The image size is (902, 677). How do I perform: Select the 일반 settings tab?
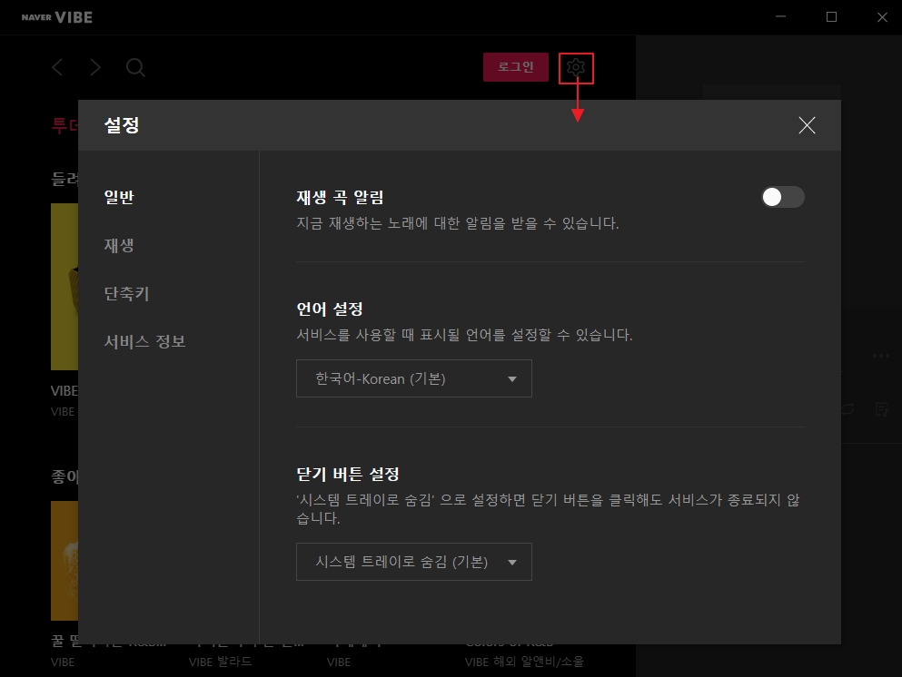click(119, 197)
